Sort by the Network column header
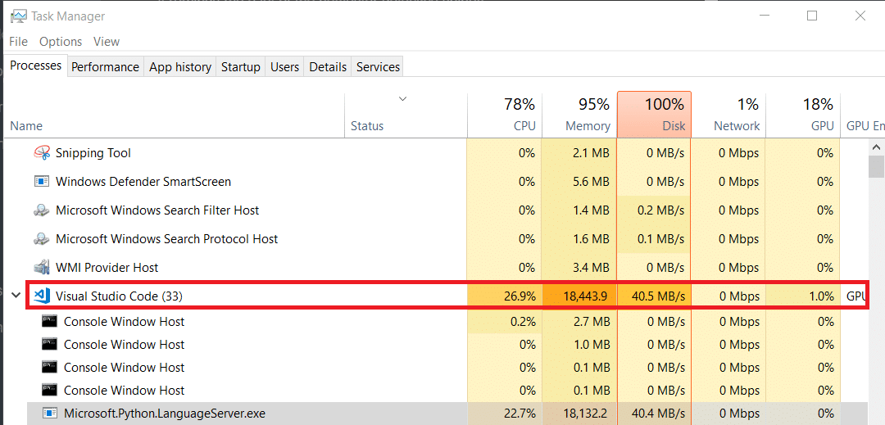 pyautogui.click(x=728, y=115)
